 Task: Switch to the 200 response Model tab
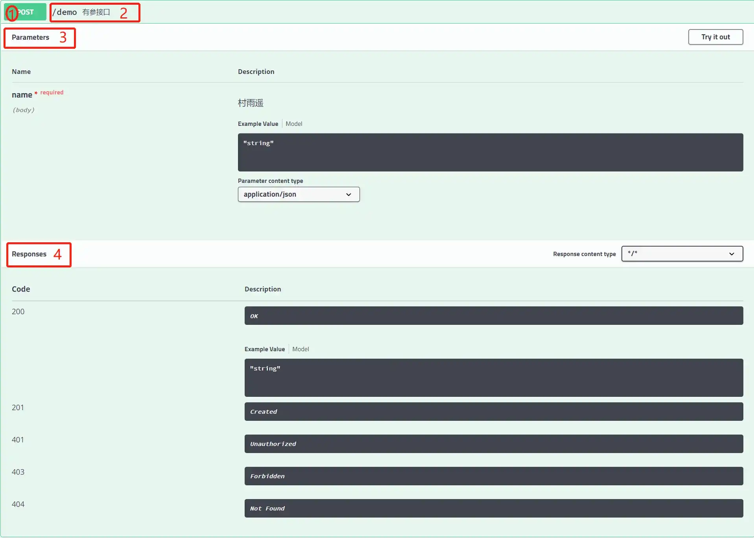pyautogui.click(x=300, y=349)
